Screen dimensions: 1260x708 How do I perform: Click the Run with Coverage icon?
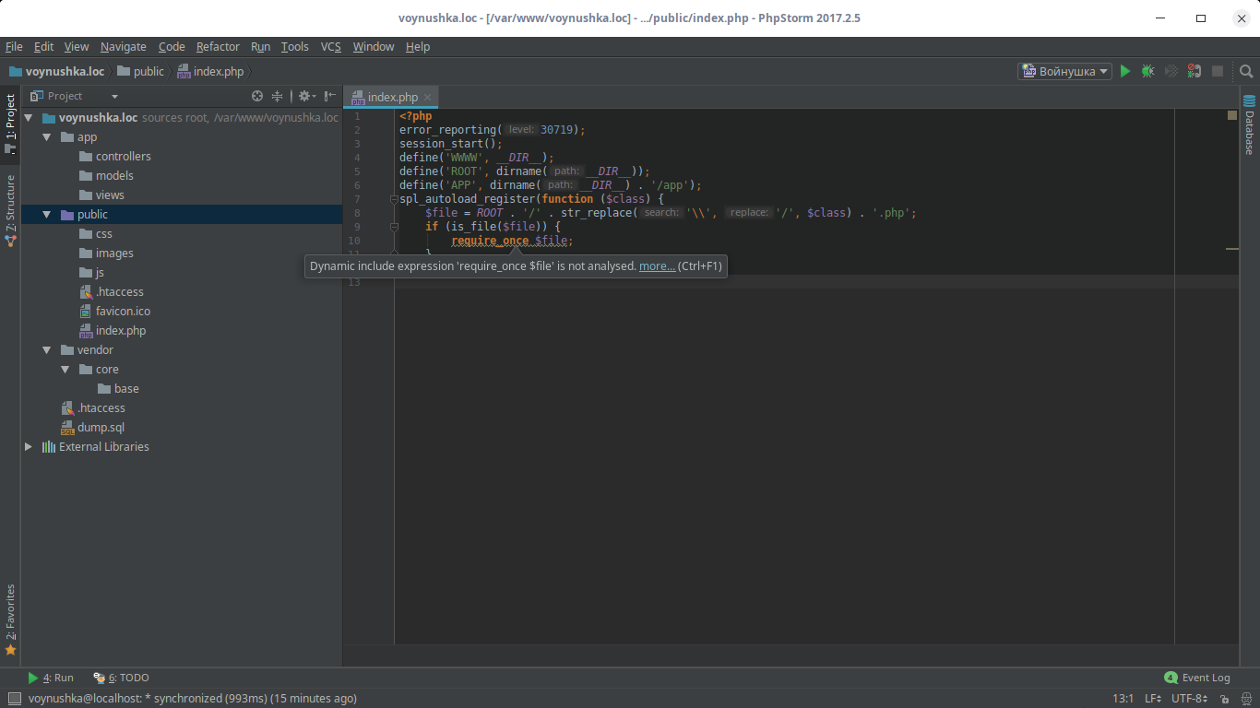click(1171, 71)
